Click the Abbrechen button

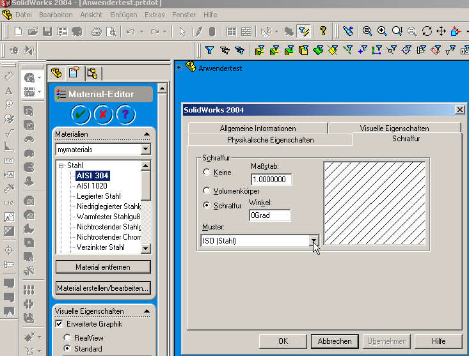pyautogui.click(x=335, y=341)
